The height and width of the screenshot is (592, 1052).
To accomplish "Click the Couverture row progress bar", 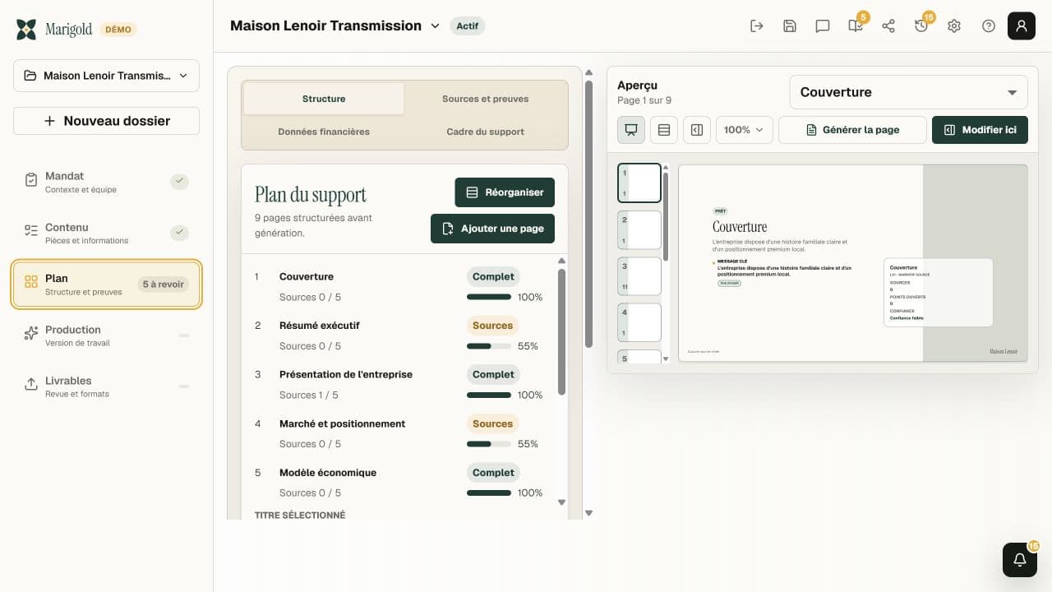I will [x=489, y=297].
